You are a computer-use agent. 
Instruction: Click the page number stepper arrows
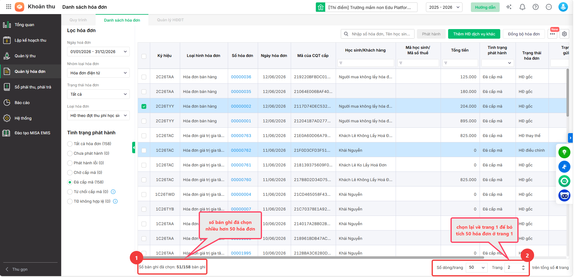coord(523,267)
